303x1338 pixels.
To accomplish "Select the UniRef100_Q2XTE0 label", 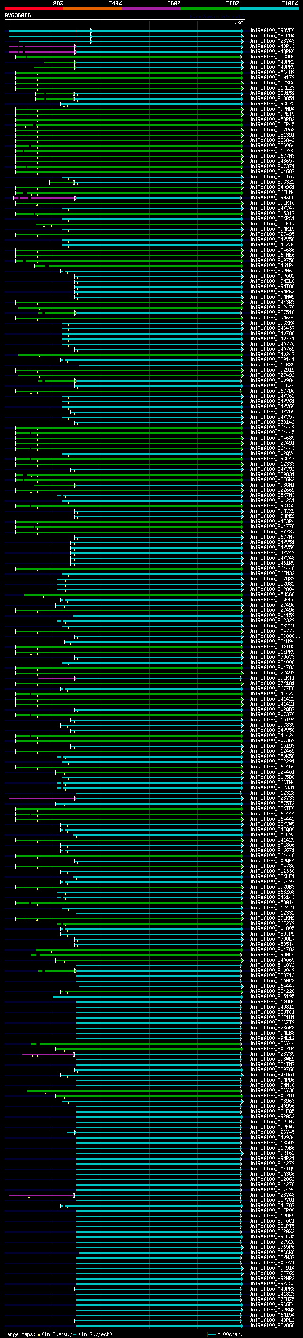I will pyautogui.click(x=271, y=809).
